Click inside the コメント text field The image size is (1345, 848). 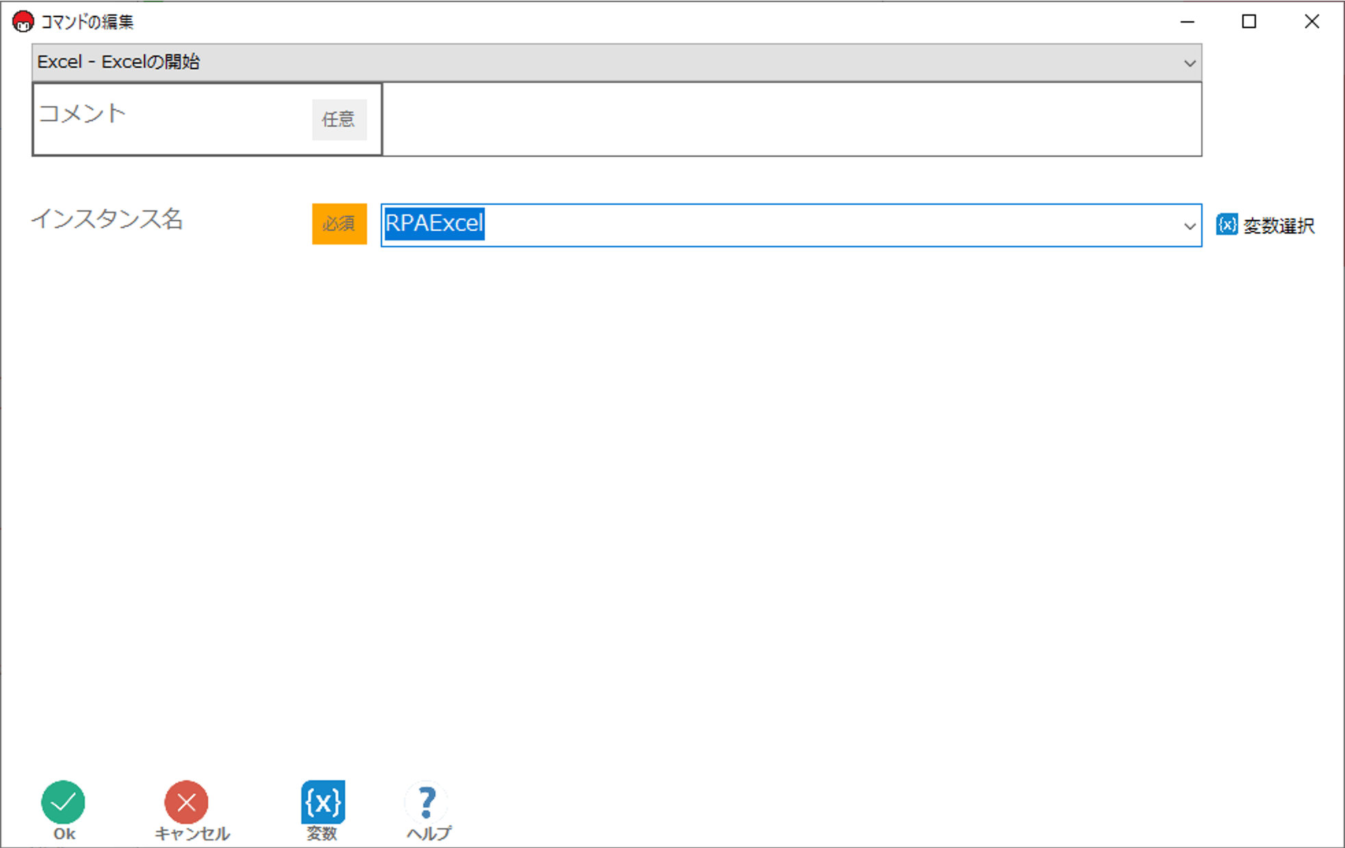point(791,119)
